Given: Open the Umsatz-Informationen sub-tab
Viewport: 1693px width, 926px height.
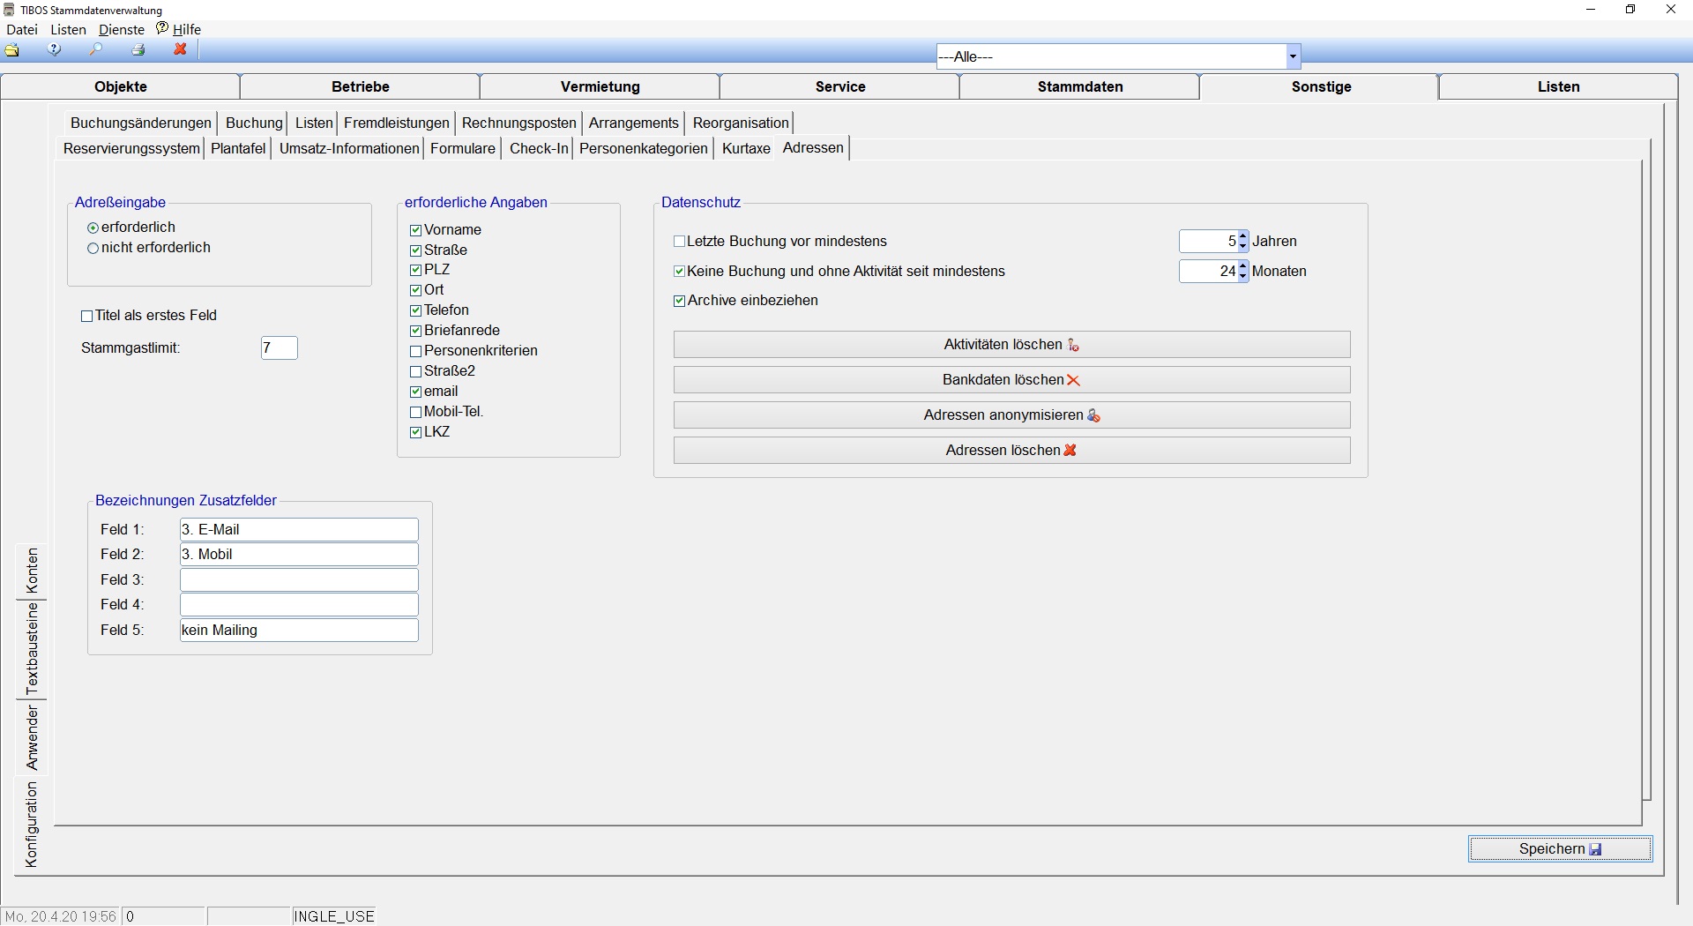Looking at the screenshot, I should click(349, 148).
